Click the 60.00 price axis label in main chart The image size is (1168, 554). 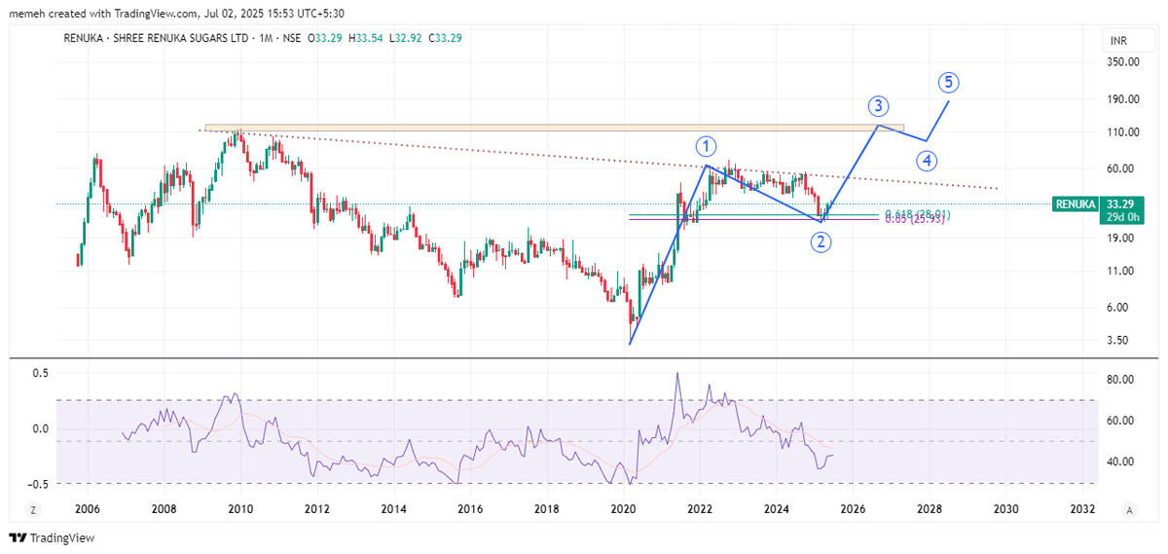1119,169
